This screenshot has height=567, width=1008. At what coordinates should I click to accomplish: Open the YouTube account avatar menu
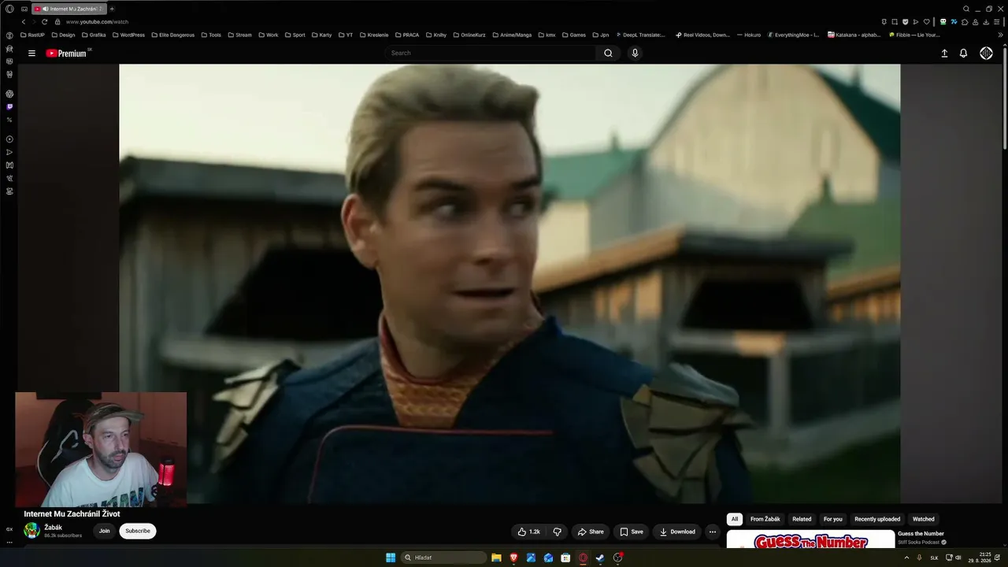pos(986,54)
